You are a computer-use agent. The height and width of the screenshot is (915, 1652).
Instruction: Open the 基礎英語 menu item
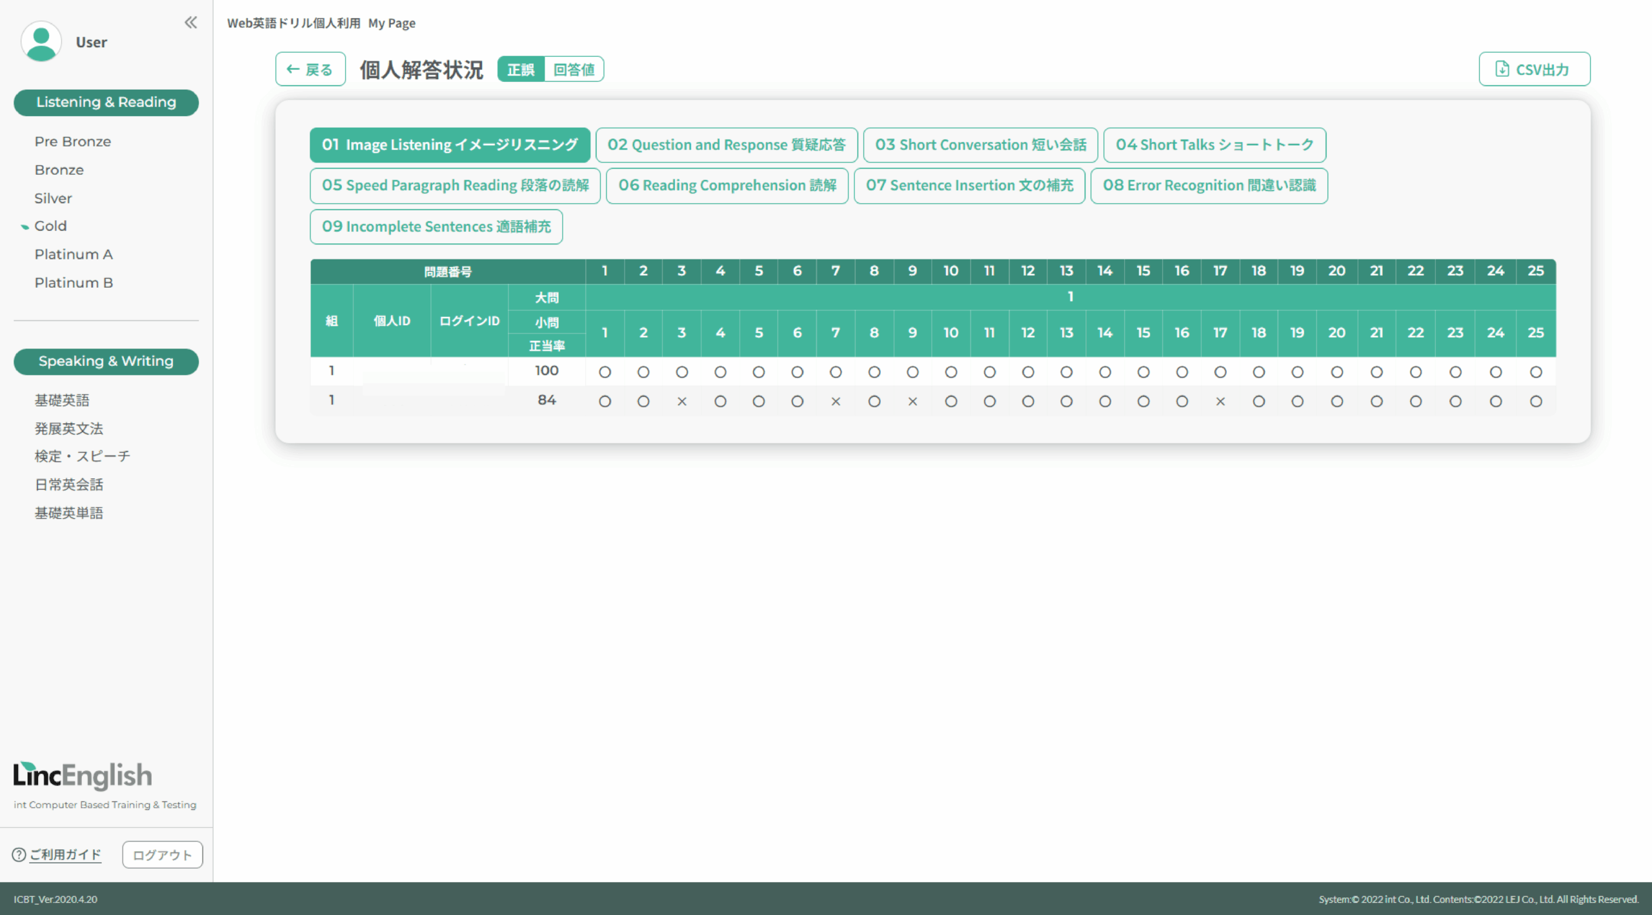62,400
